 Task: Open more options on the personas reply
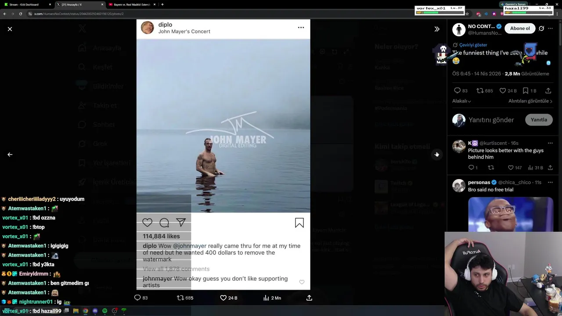[x=550, y=182]
